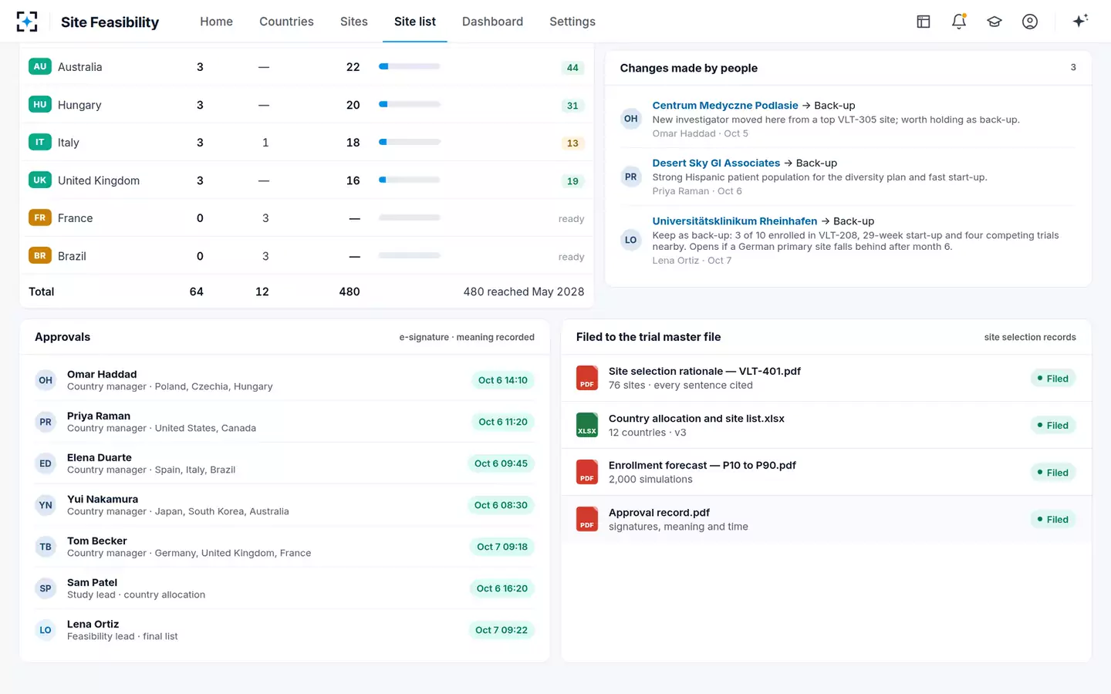Launch the AI sparkle assistant
The height and width of the screenshot is (694, 1111).
click(1080, 21)
